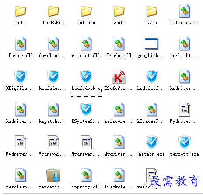This screenshot has height=195, width=203.
Task: Select the regclean file icon
Action: click(x=21, y=175)
